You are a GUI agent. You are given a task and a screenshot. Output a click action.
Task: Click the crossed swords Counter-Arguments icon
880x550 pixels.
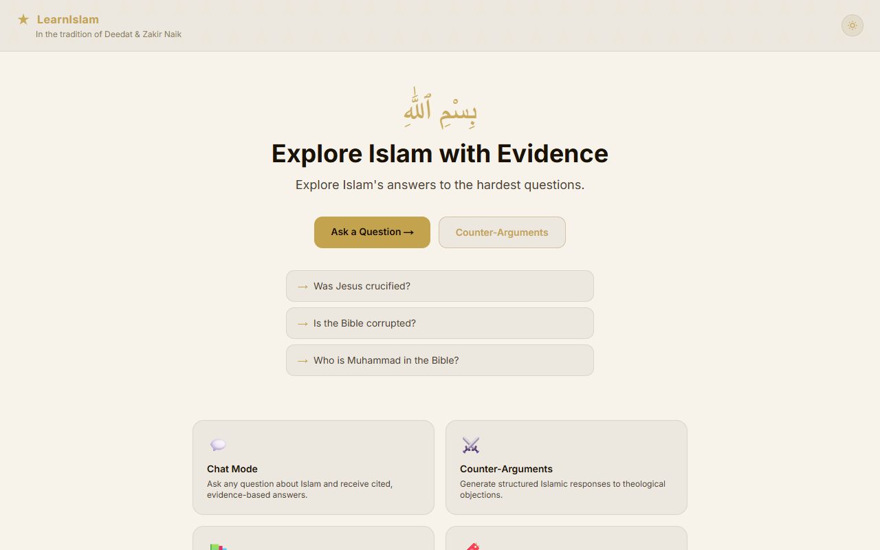tap(471, 445)
